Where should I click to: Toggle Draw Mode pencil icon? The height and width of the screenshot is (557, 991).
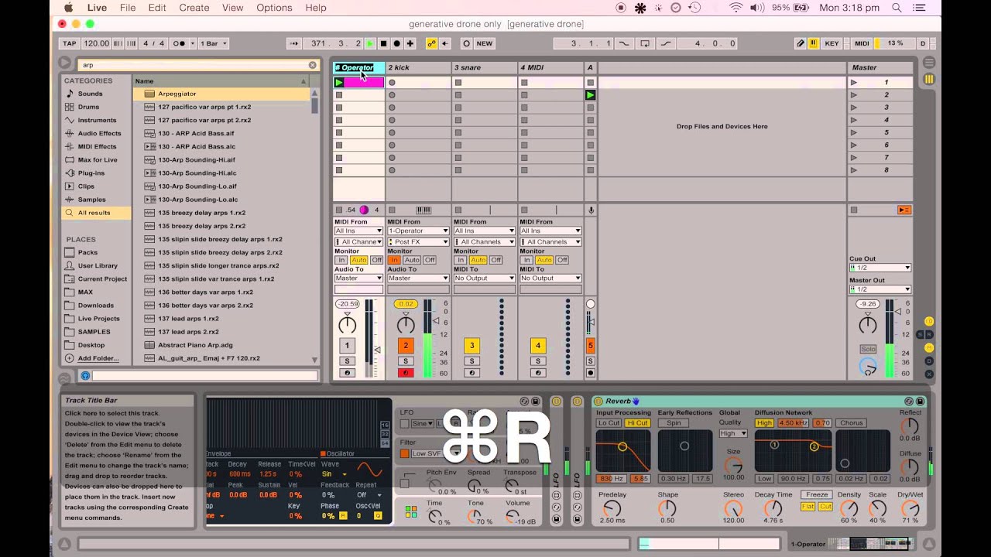click(x=801, y=43)
